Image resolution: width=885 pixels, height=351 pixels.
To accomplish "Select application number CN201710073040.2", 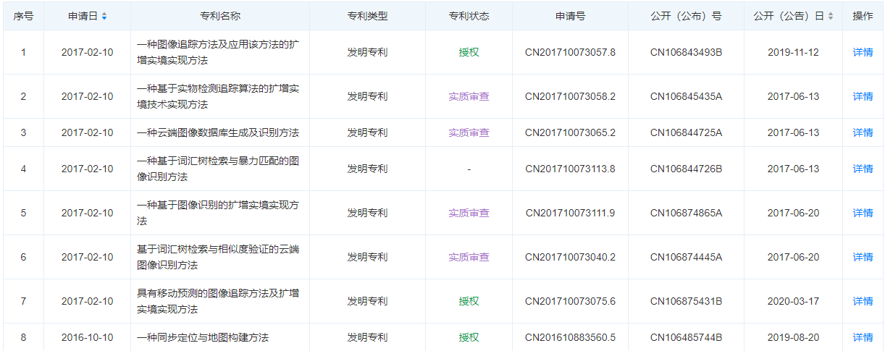I will [x=571, y=257].
